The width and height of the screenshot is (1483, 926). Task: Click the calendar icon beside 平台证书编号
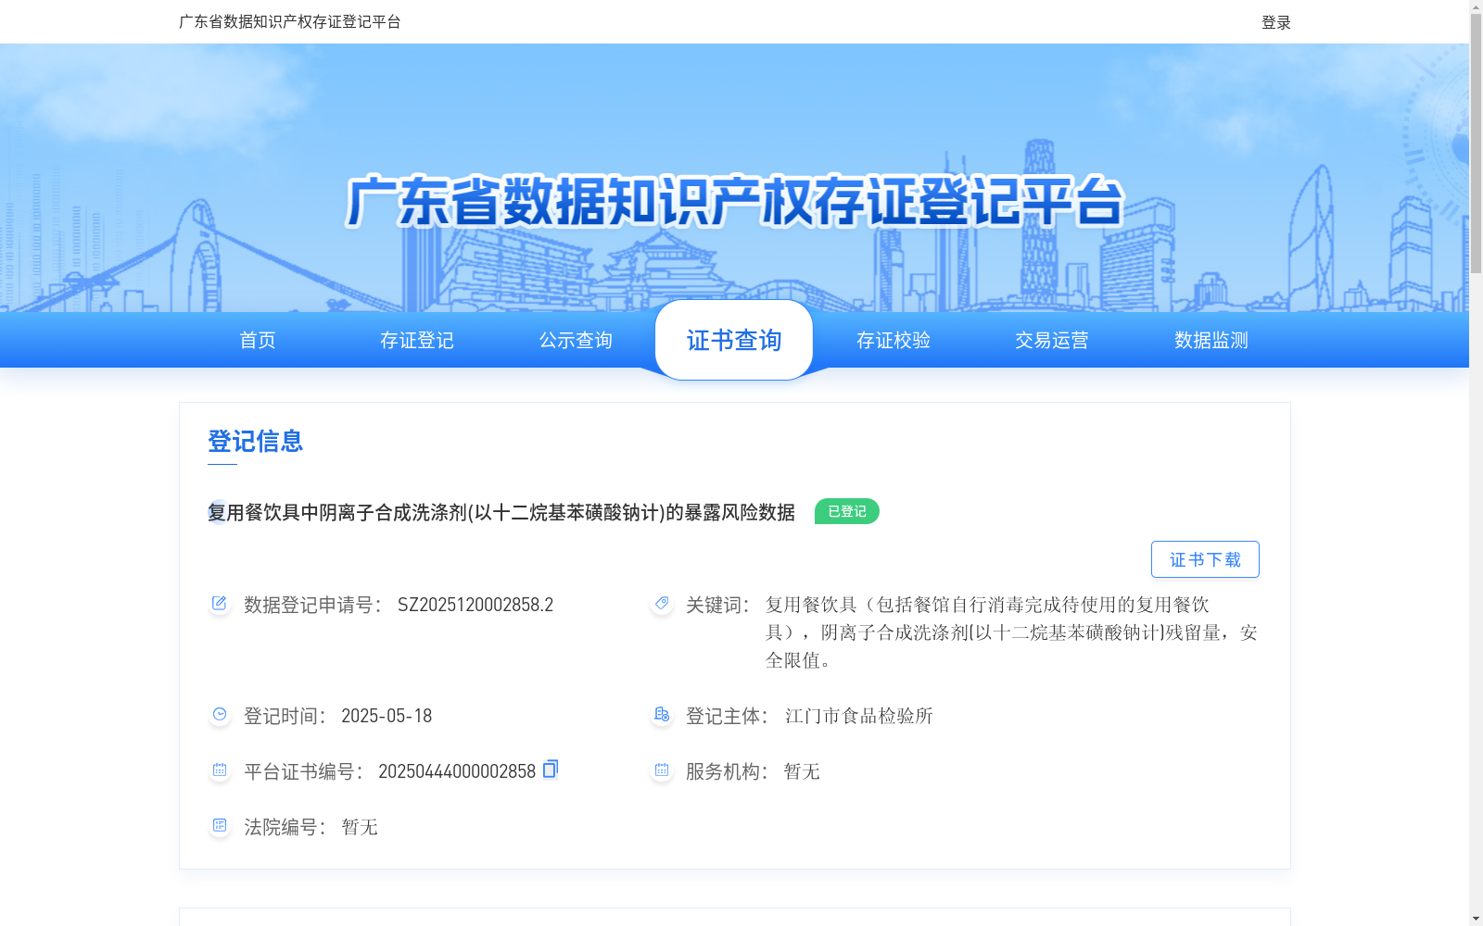click(220, 770)
